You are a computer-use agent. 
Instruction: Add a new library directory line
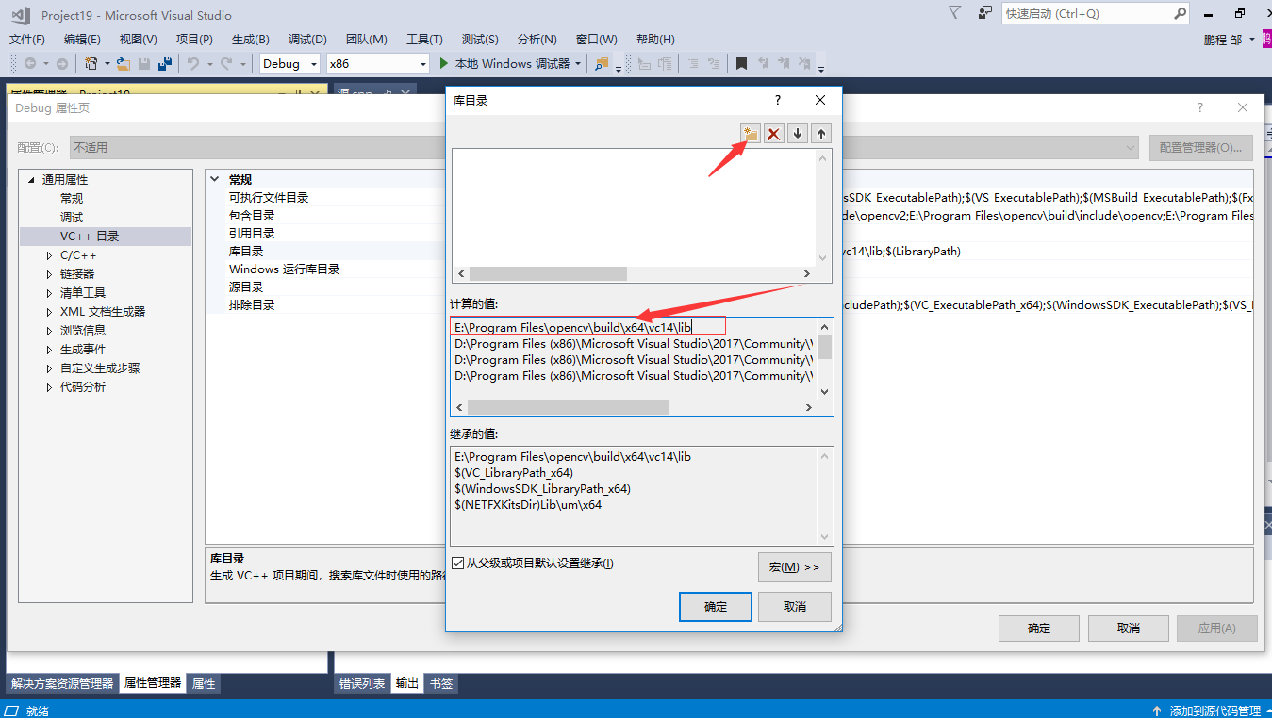[750, 133]
